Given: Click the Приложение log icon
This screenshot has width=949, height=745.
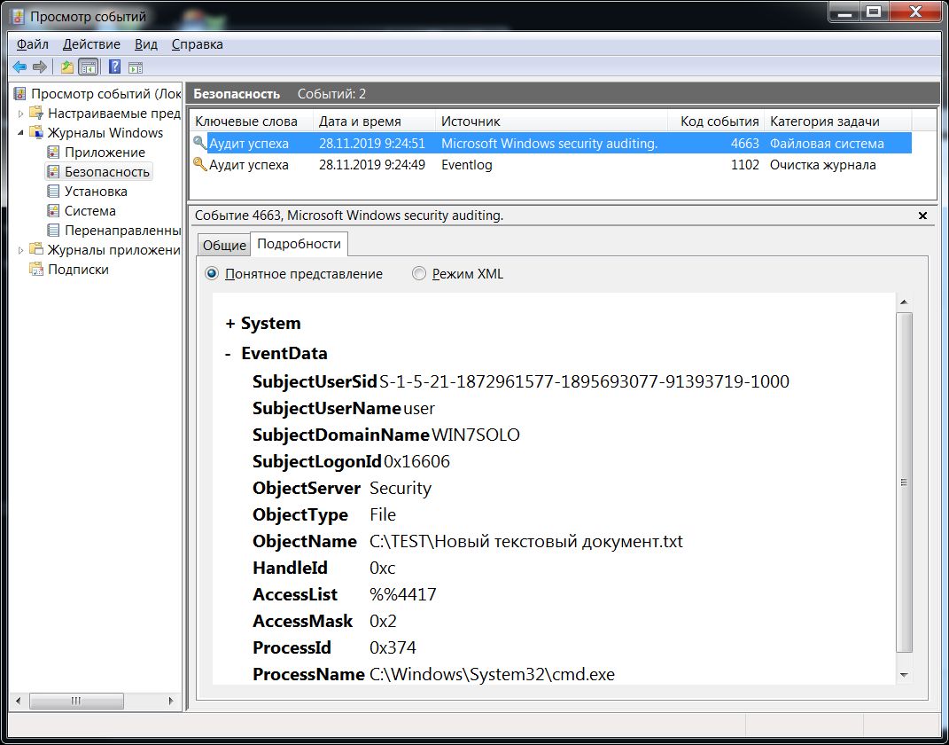Looking at the screenshot, I should (54, 152).
